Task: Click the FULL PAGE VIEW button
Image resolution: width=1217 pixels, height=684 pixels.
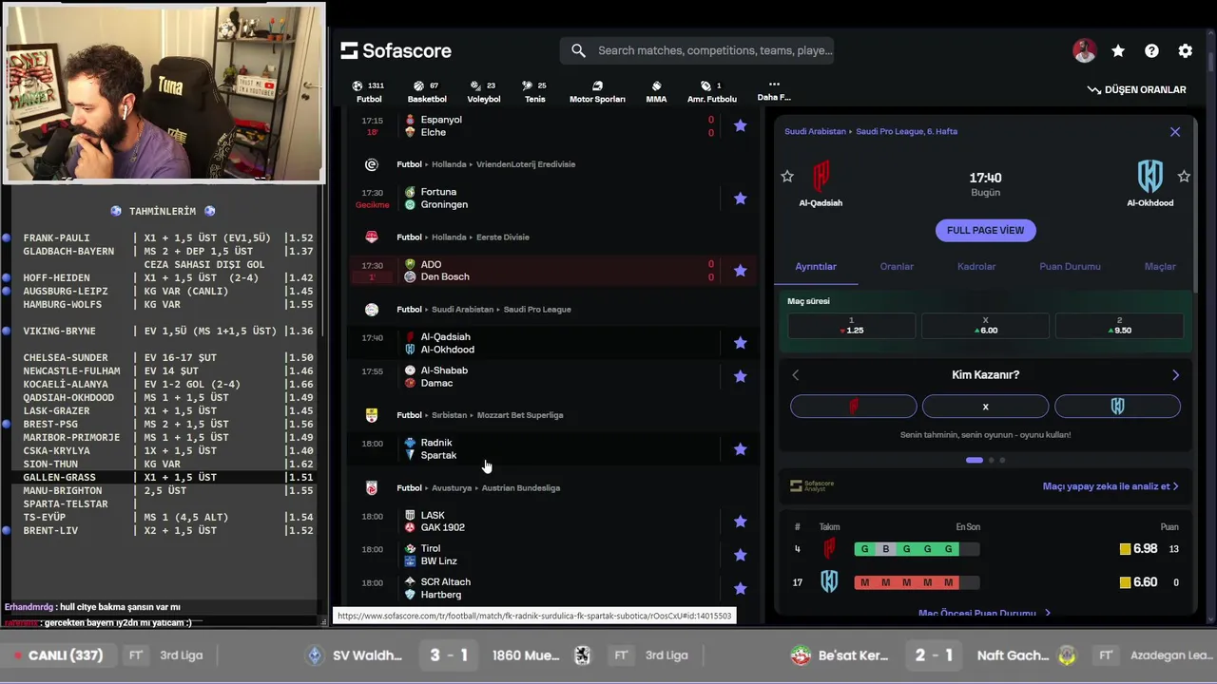Action: pos(985,230)
